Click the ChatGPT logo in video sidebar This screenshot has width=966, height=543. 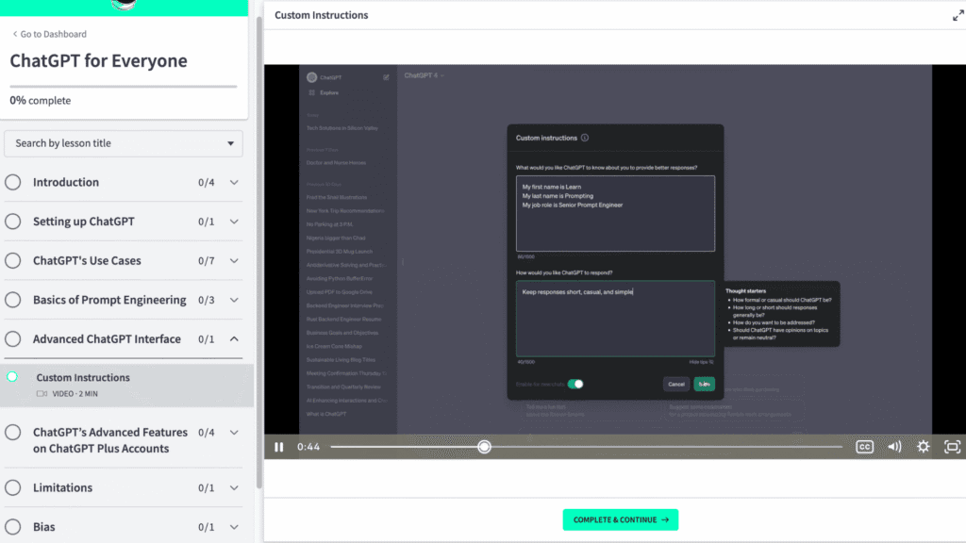(311, 77)
